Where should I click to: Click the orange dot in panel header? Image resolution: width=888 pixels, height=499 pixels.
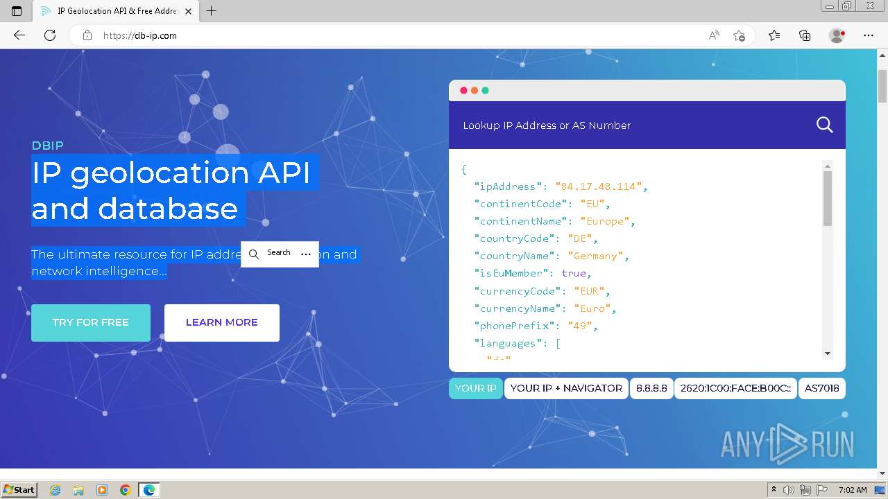(x=475, y=91)
